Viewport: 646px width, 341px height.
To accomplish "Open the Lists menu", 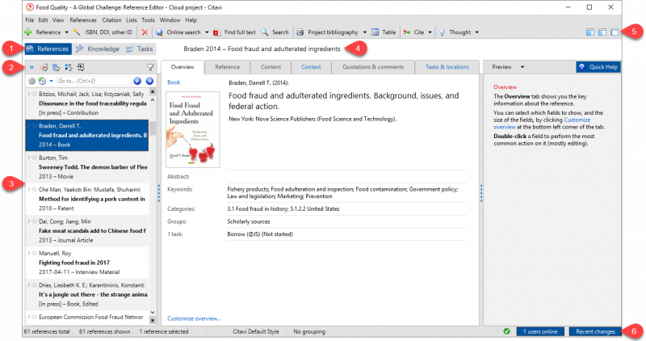I will [132, 19].
